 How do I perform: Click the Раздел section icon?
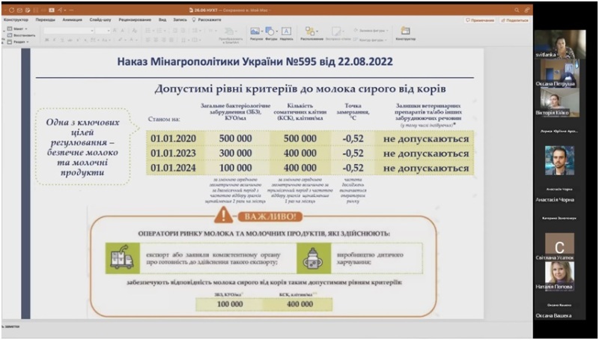(x=10, y=42)
